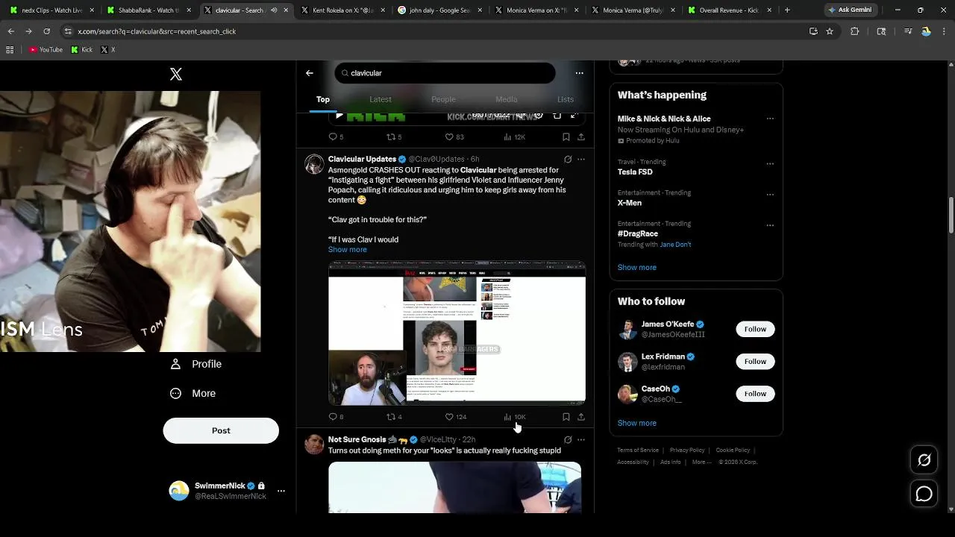Open More options on Mike & Nick trend
Viewport: 955px width, 537px height.
pyautogui.click(x=770, y=119)
